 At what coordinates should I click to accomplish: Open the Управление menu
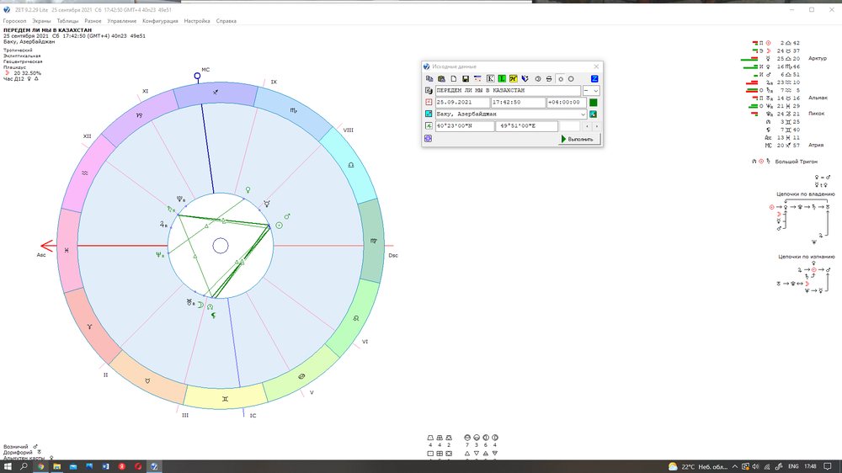122,21
